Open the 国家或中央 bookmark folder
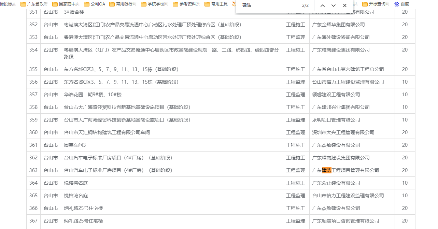The image size is (438, 229). coord(66,4)
